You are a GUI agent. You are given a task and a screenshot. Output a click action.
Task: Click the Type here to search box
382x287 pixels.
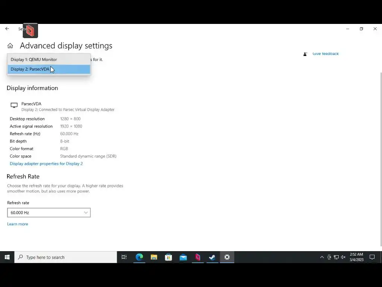[66, 257]
